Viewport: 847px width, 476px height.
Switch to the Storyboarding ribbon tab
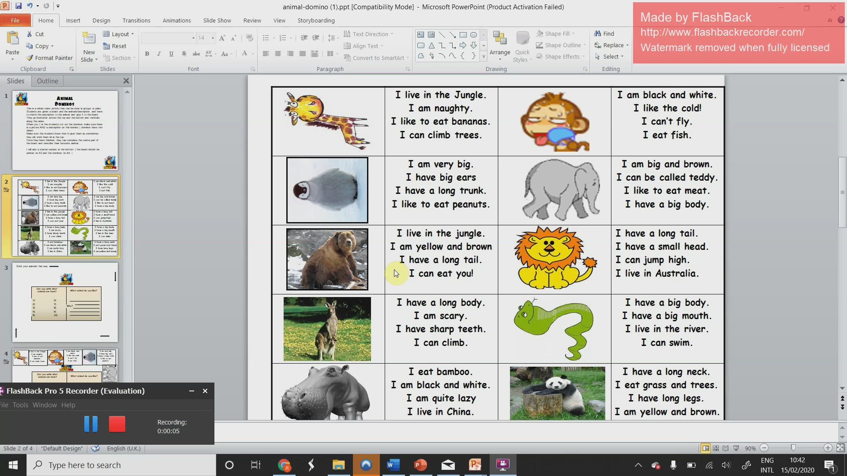pyautogui.click(x=316, y=20)
